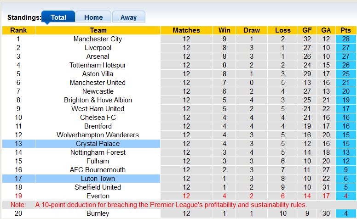This screenshot has width=357, height=219.
Task: Select the Luton Town highlighted row
Action: (98, 179)
